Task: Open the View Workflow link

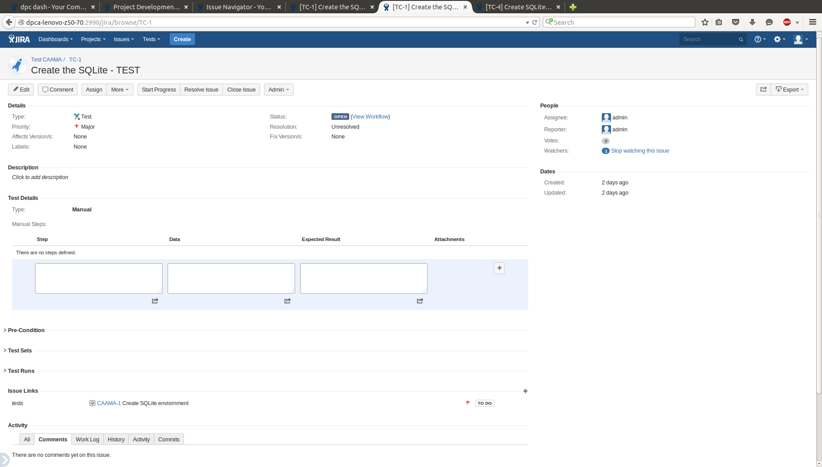Action: tap(370, 117)
